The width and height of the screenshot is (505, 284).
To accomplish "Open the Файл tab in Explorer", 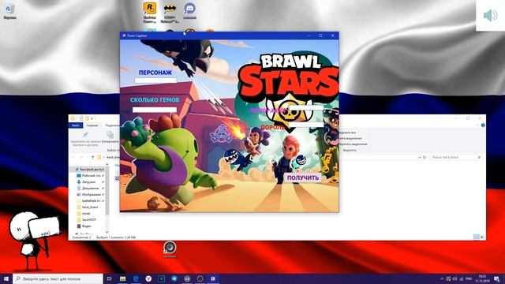I will 76,125.
